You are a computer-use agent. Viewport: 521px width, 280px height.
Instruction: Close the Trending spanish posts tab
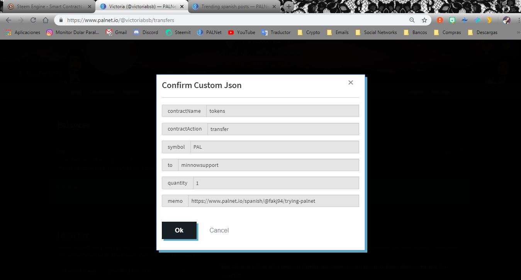click(x=274, y=7)
